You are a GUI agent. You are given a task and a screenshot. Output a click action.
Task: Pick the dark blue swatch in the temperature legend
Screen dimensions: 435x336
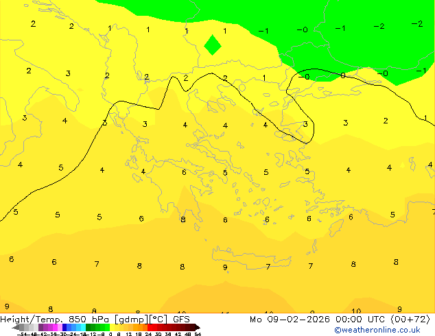64,327
